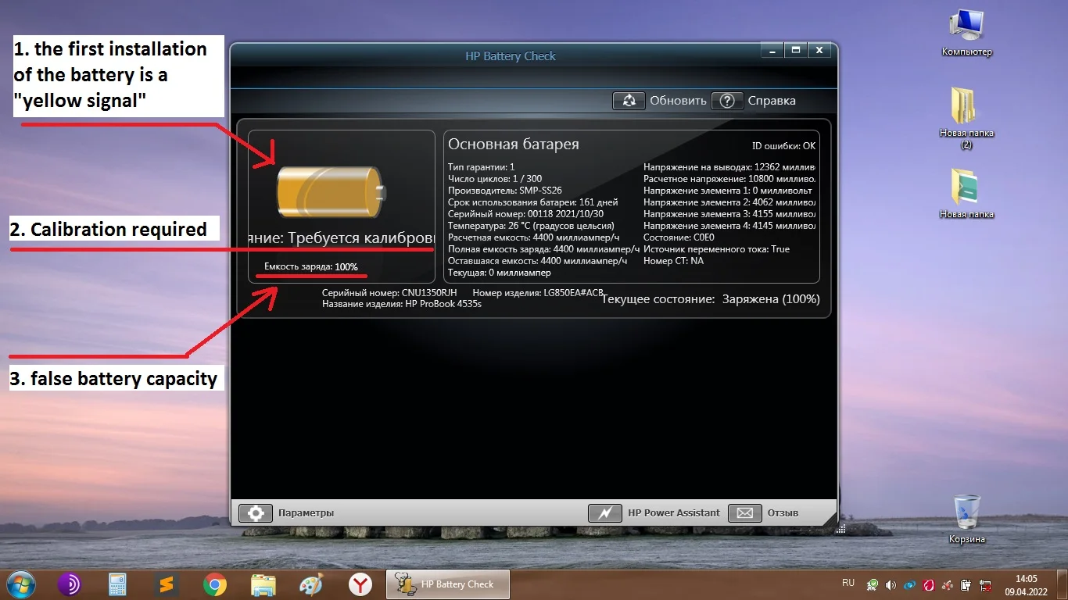Click 'Напряжение элемента 1: 0 милливольт'
Image resolution: width=1068 pixels, height=600 pixels.
[728, 191]
